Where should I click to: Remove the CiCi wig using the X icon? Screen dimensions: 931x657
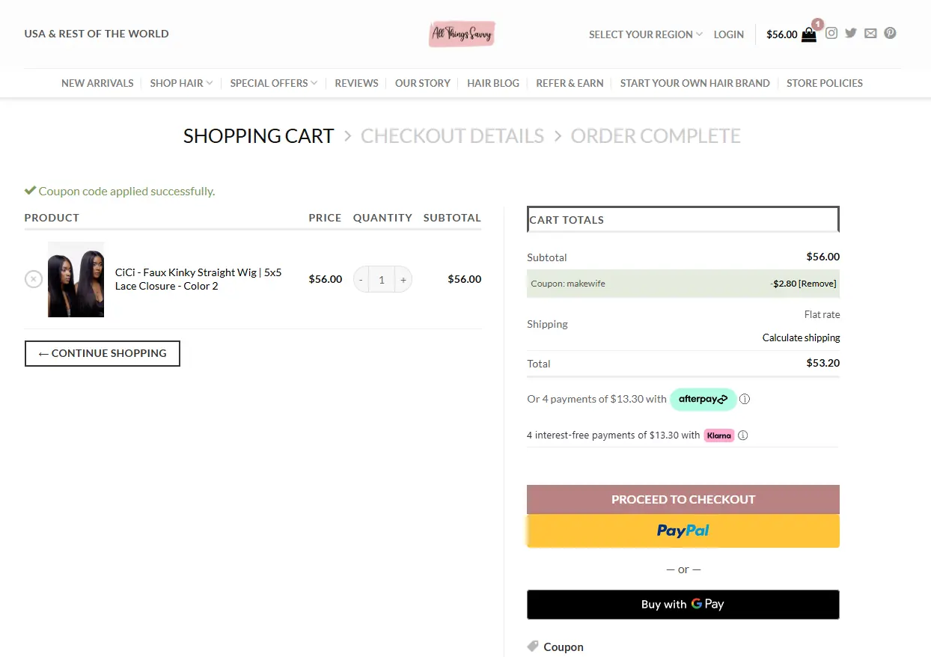(x=33, y=278)
